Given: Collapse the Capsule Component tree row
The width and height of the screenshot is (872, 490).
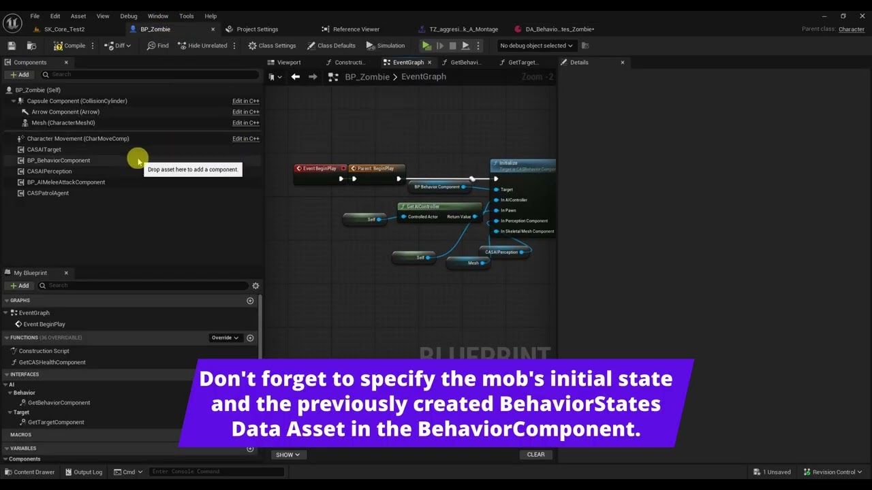Looking at the screenshot, I should coord(13,101).
